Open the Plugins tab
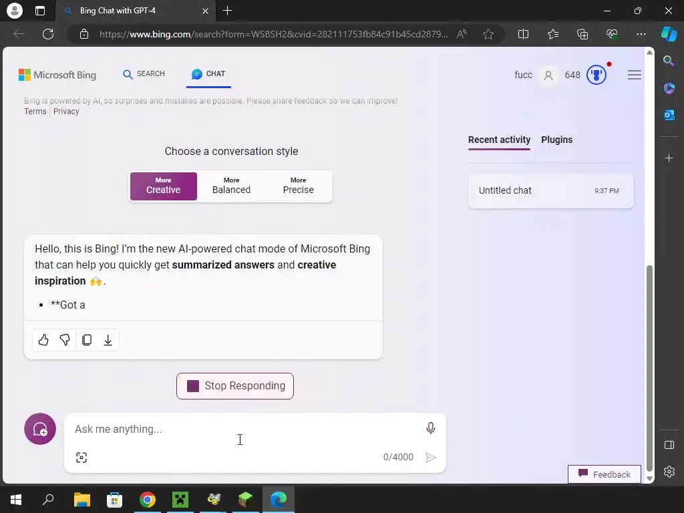 point(556,140)
